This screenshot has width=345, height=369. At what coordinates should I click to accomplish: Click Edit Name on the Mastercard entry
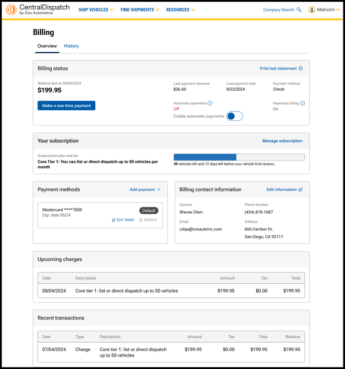coord(123,220)
